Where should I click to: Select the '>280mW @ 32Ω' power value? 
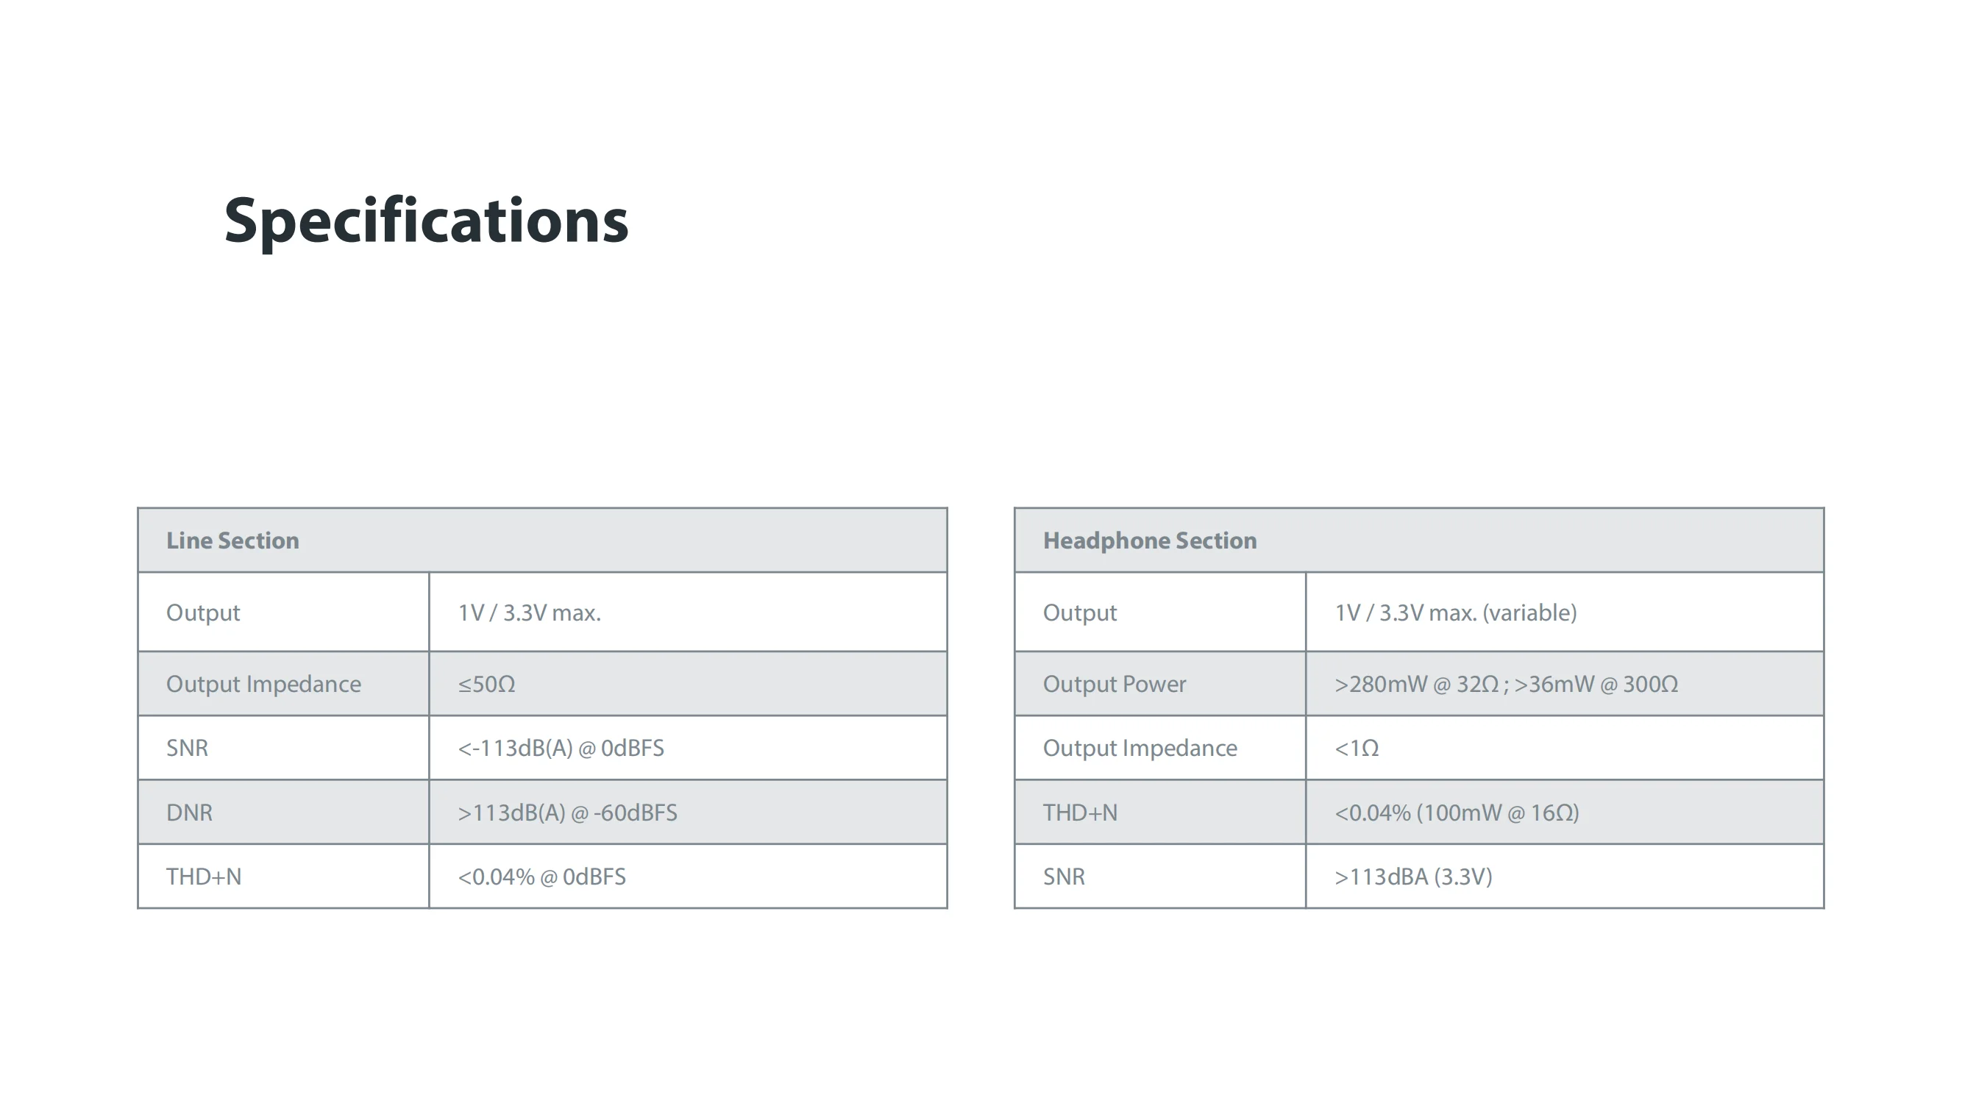tap(1417, 685)
